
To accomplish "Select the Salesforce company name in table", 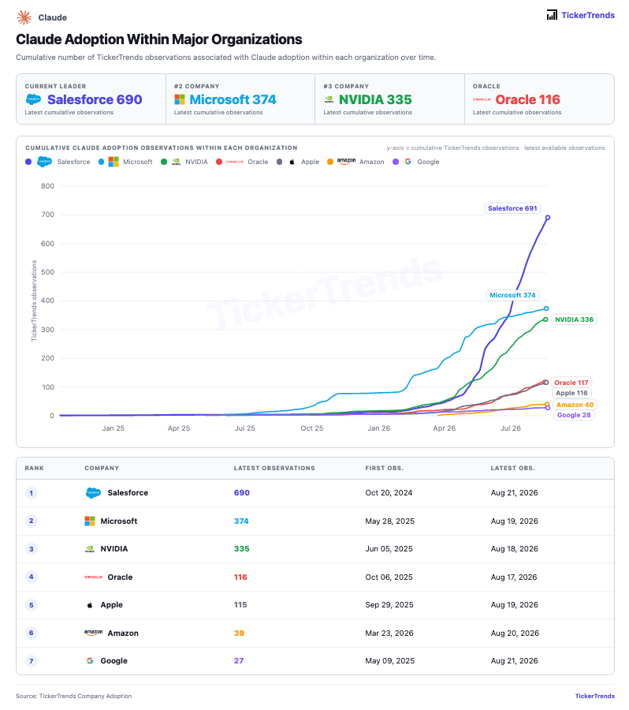I will [128, 492].
